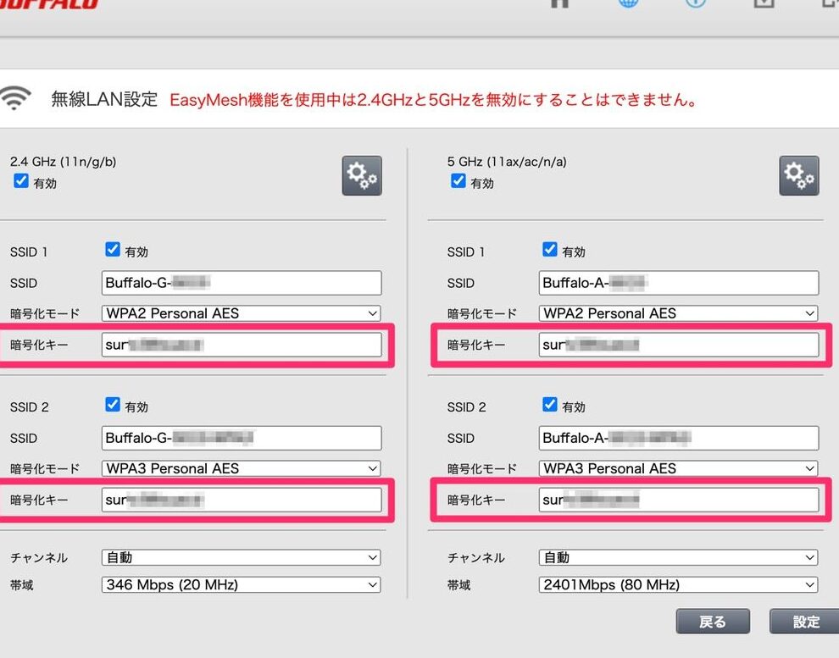839x658 pixels.
Task: Open 2.4 GHz SSID 1 encryption mode dropdown
Action: 242,313
